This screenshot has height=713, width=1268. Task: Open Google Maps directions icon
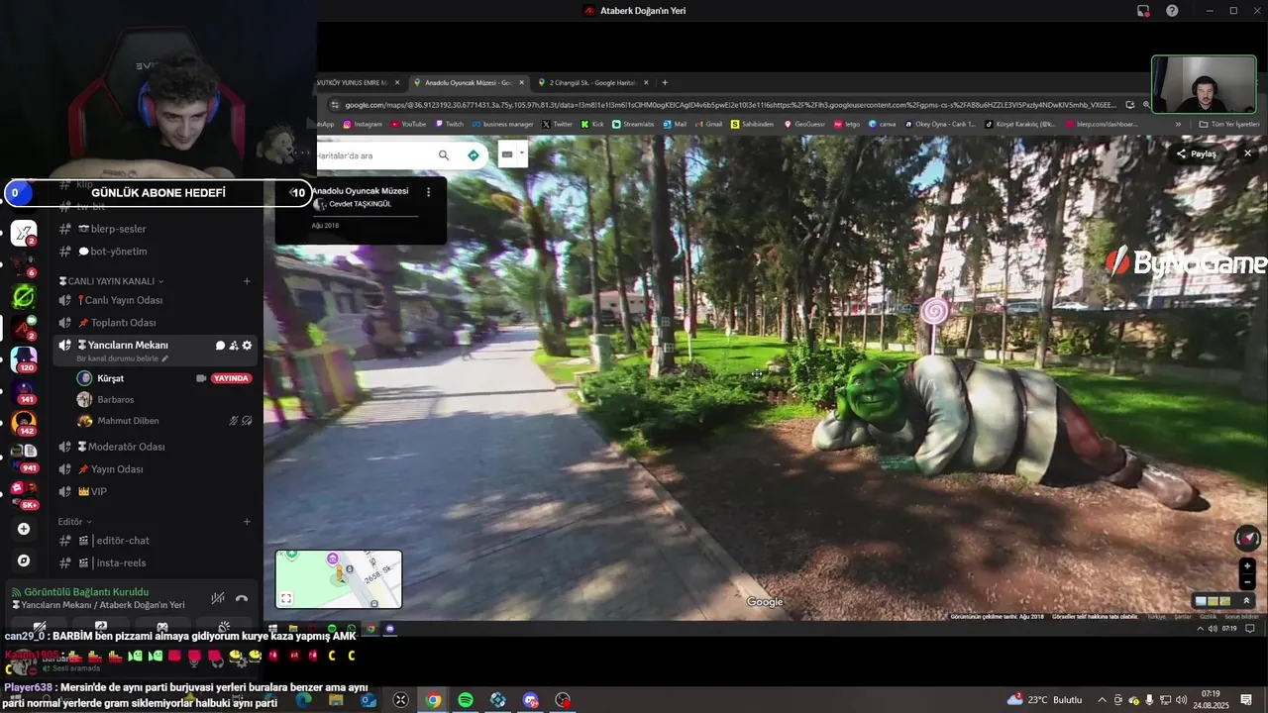[473, 155]
